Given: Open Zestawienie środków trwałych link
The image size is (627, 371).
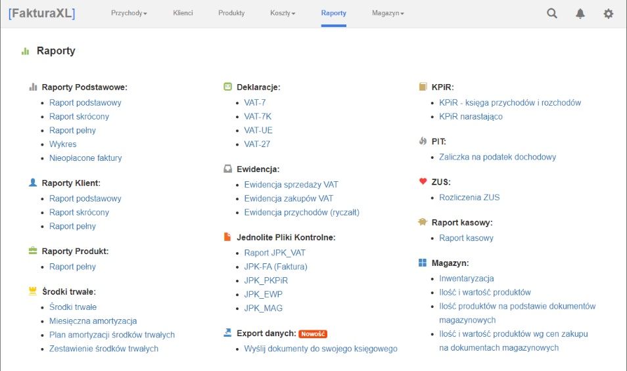Looking at the screenshot, I should [104, 349].
